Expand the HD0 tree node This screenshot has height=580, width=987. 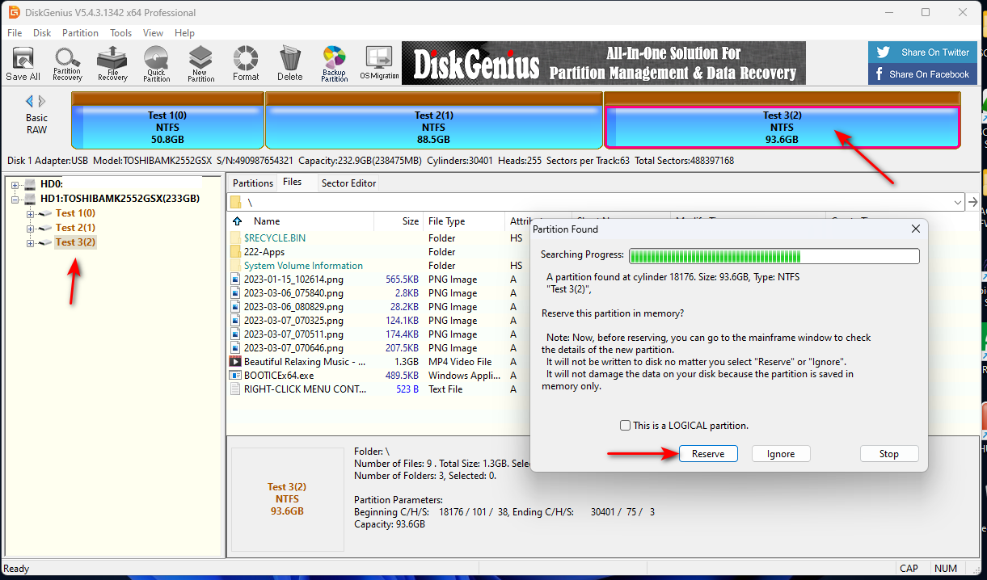pyautogui.click(x=15, y=184)
